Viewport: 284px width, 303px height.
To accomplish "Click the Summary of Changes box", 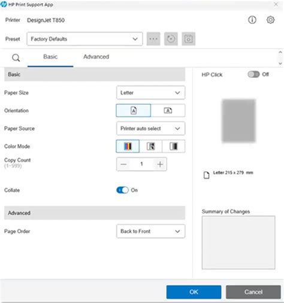I will (x=238, y=243).
